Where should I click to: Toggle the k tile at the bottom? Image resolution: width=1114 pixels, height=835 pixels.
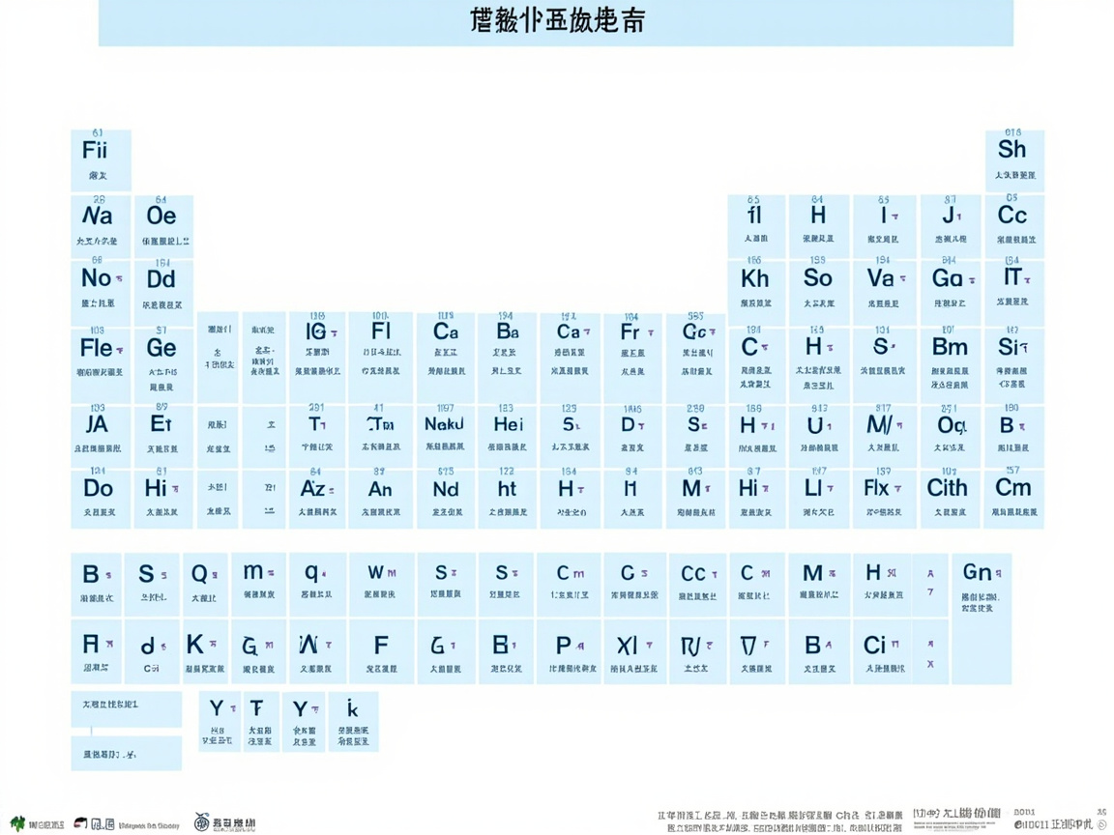point(353,720)
